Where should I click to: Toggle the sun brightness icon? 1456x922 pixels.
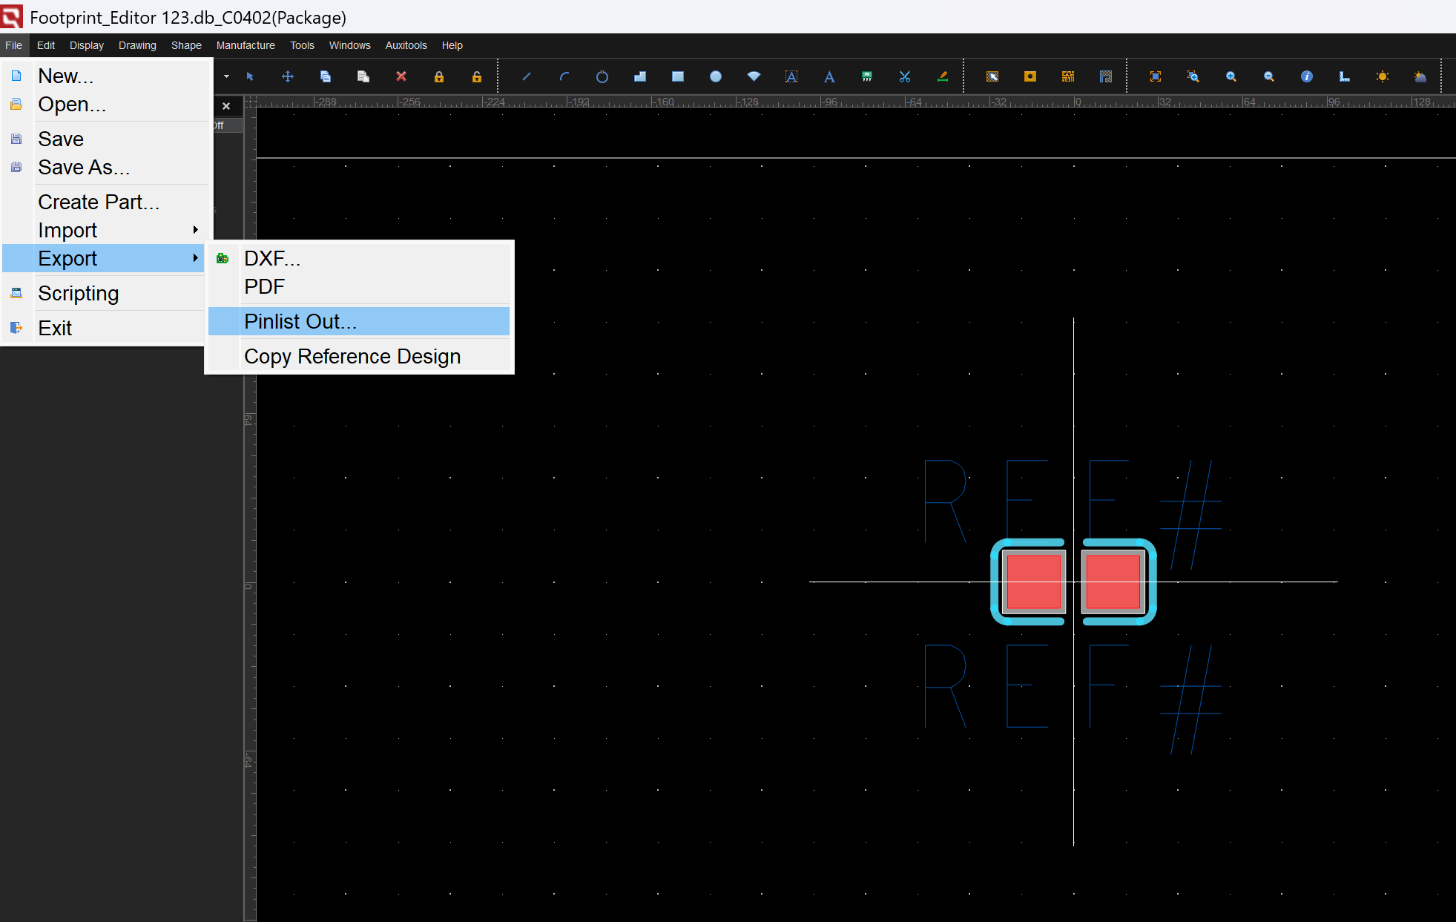1383,76
